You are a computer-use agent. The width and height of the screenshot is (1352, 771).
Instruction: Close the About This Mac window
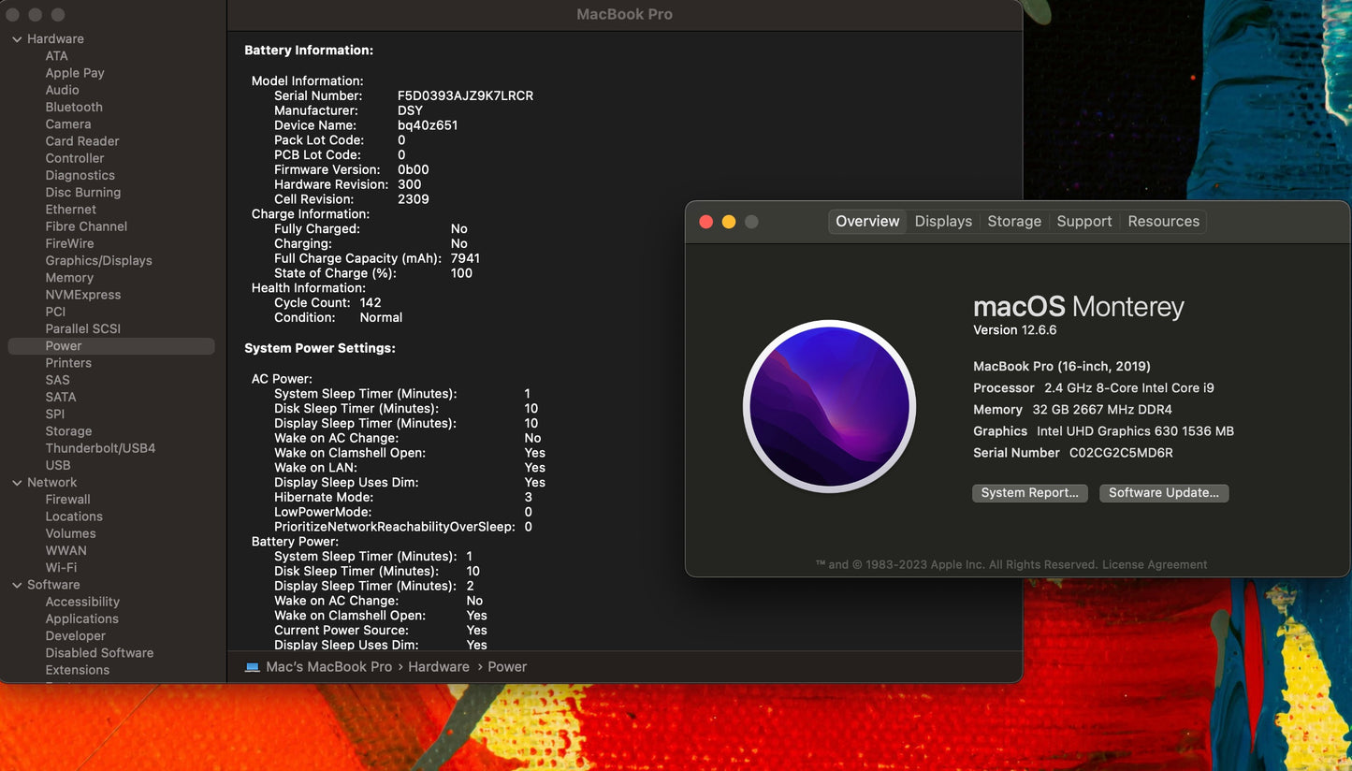coord(706,222)
